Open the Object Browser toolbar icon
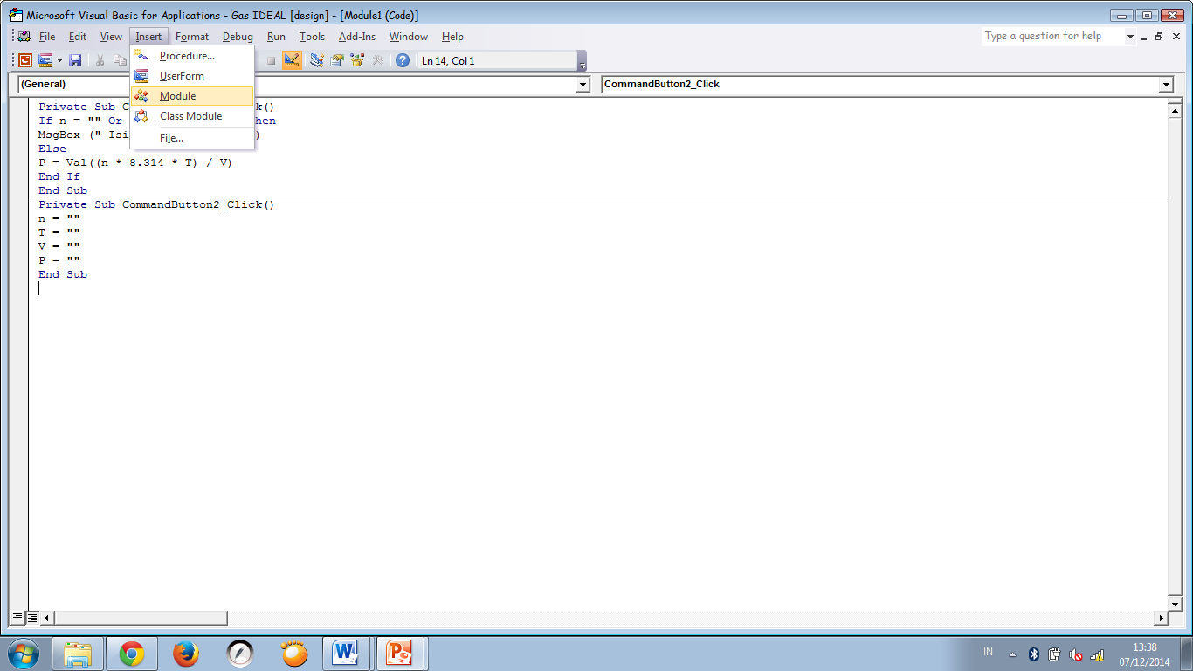Viewport: 1193px width, 671px height. click(357, 60)
